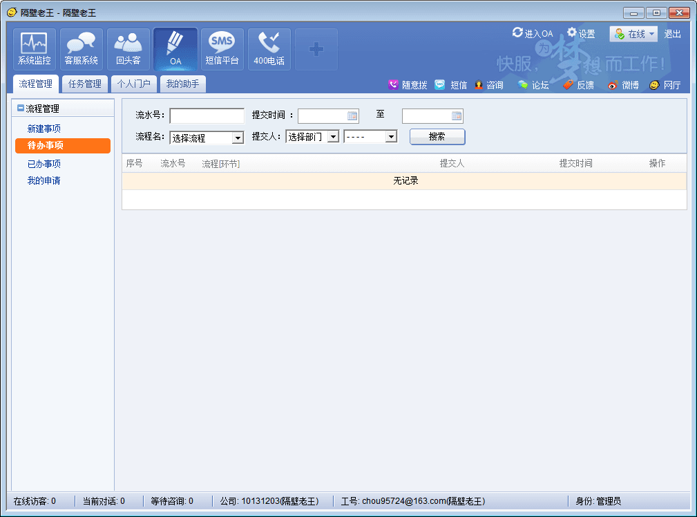Click inside the 流水号 input field
Viewport: 697px width, 517px height.
tap(206, 115)
